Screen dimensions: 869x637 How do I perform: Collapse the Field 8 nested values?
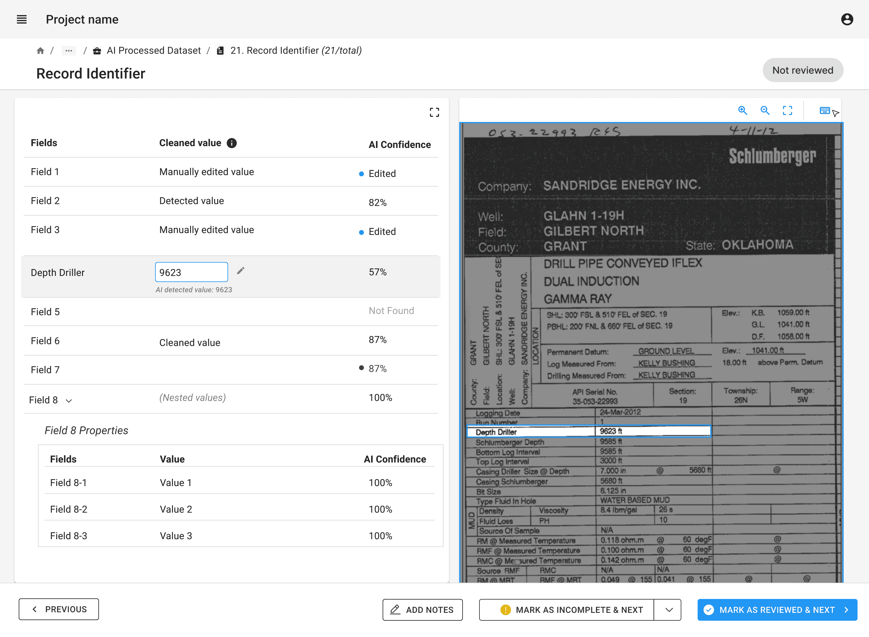click(x=69, y=401)
